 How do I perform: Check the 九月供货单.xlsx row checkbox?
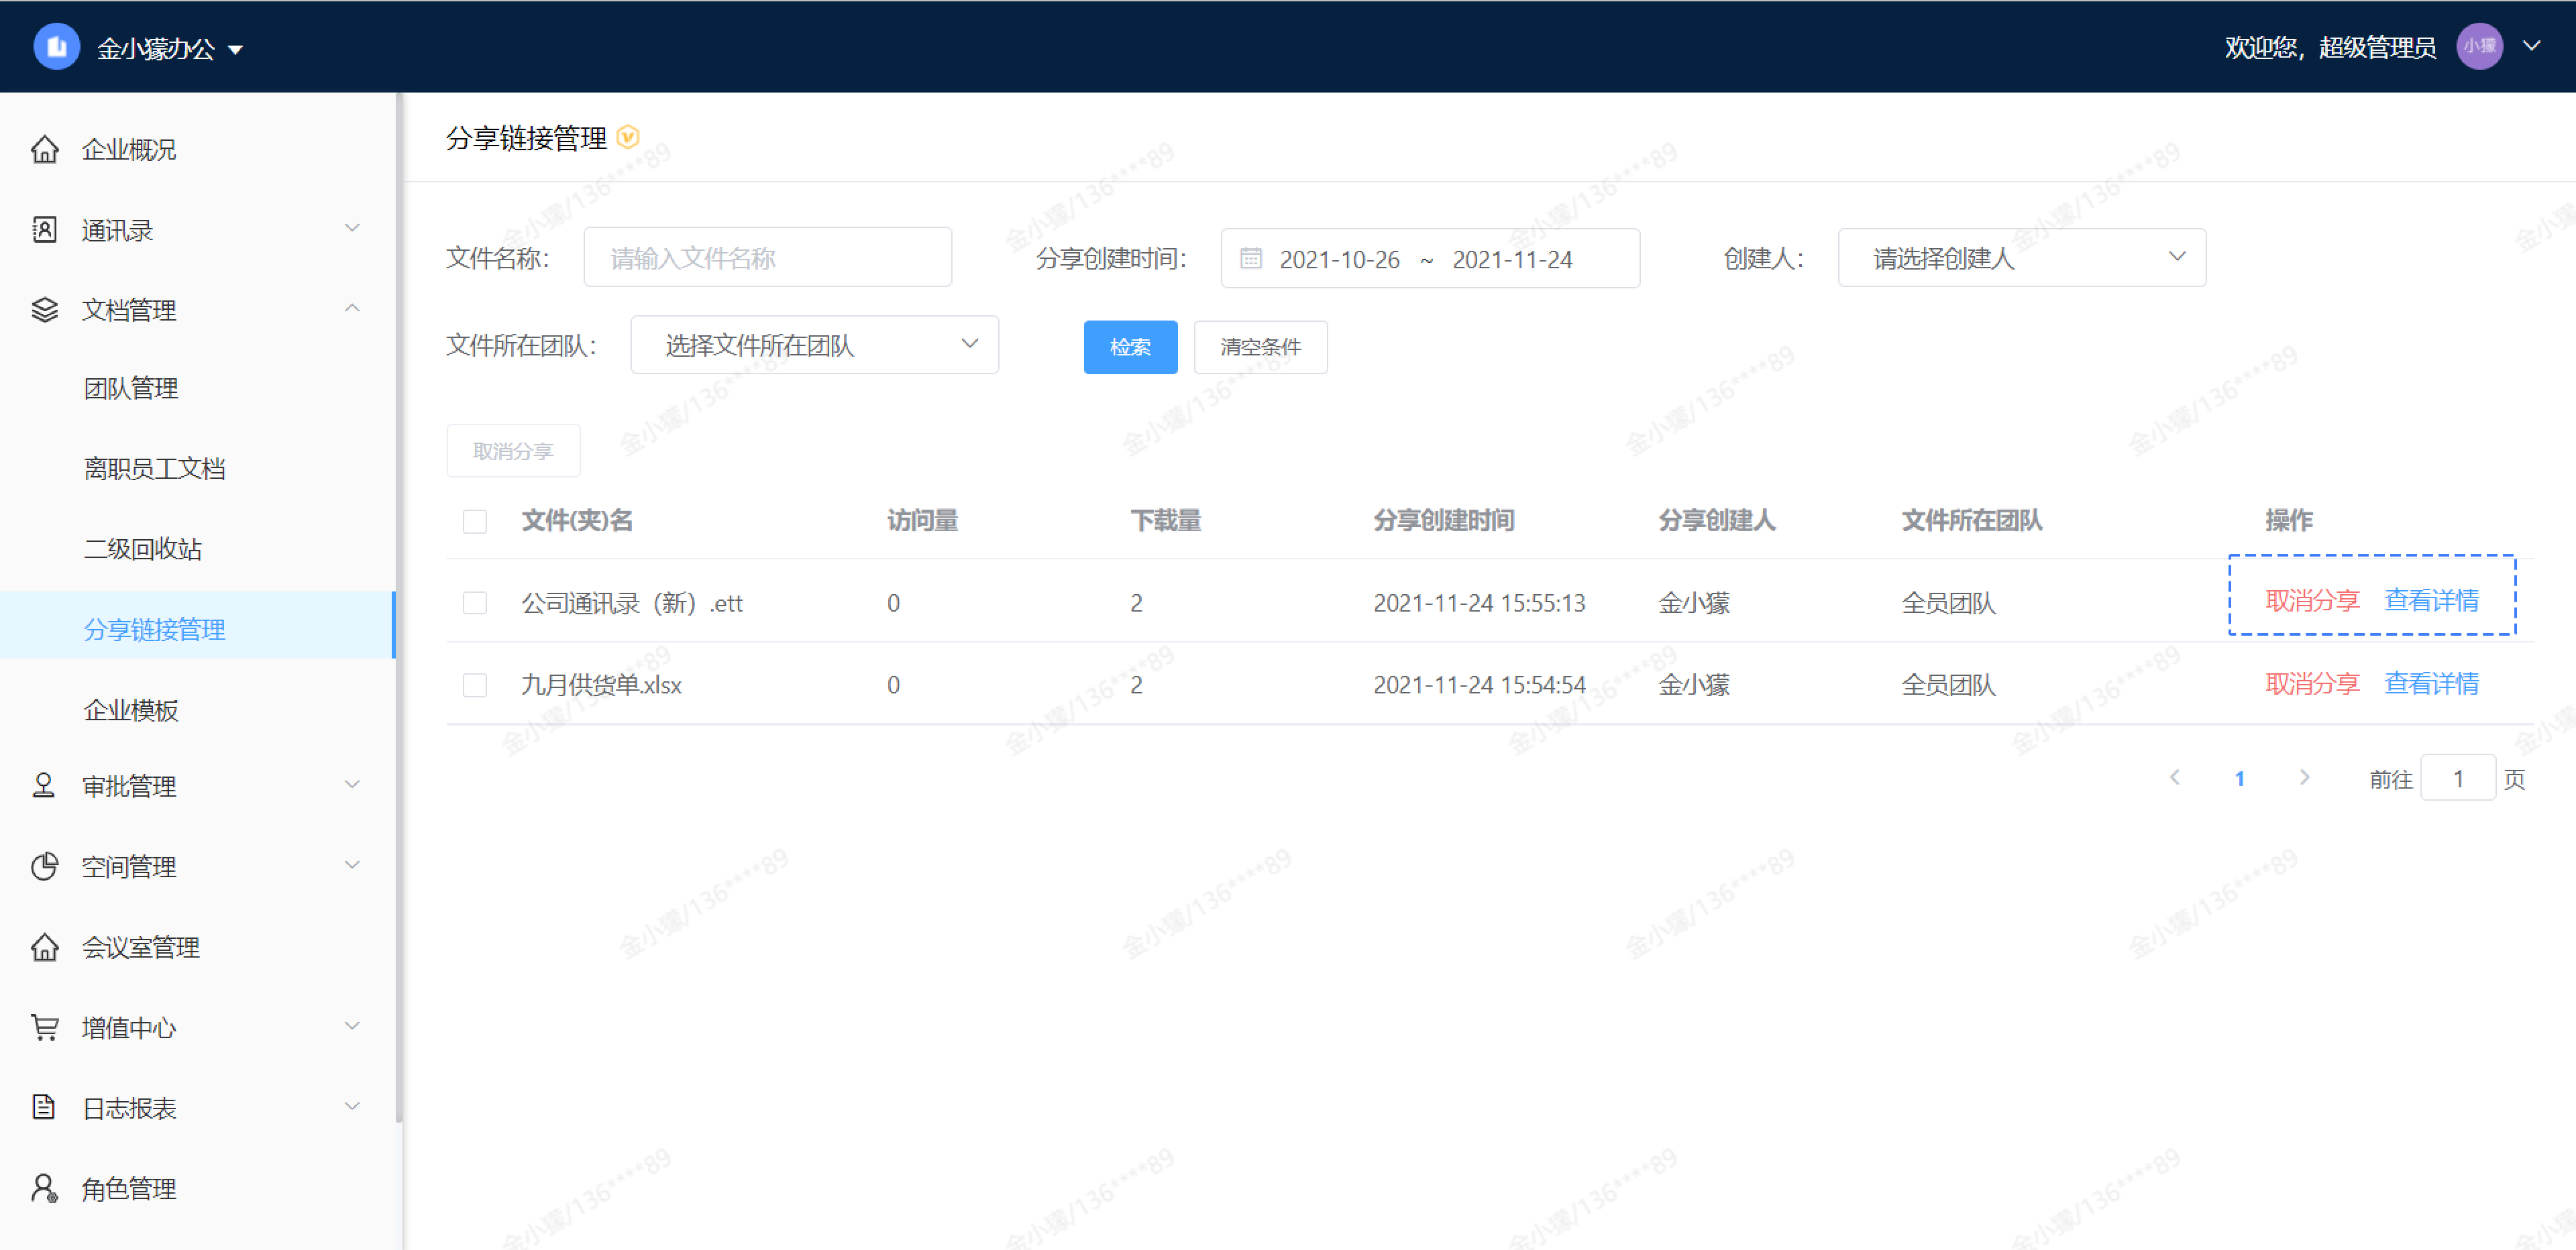[475, 685]
